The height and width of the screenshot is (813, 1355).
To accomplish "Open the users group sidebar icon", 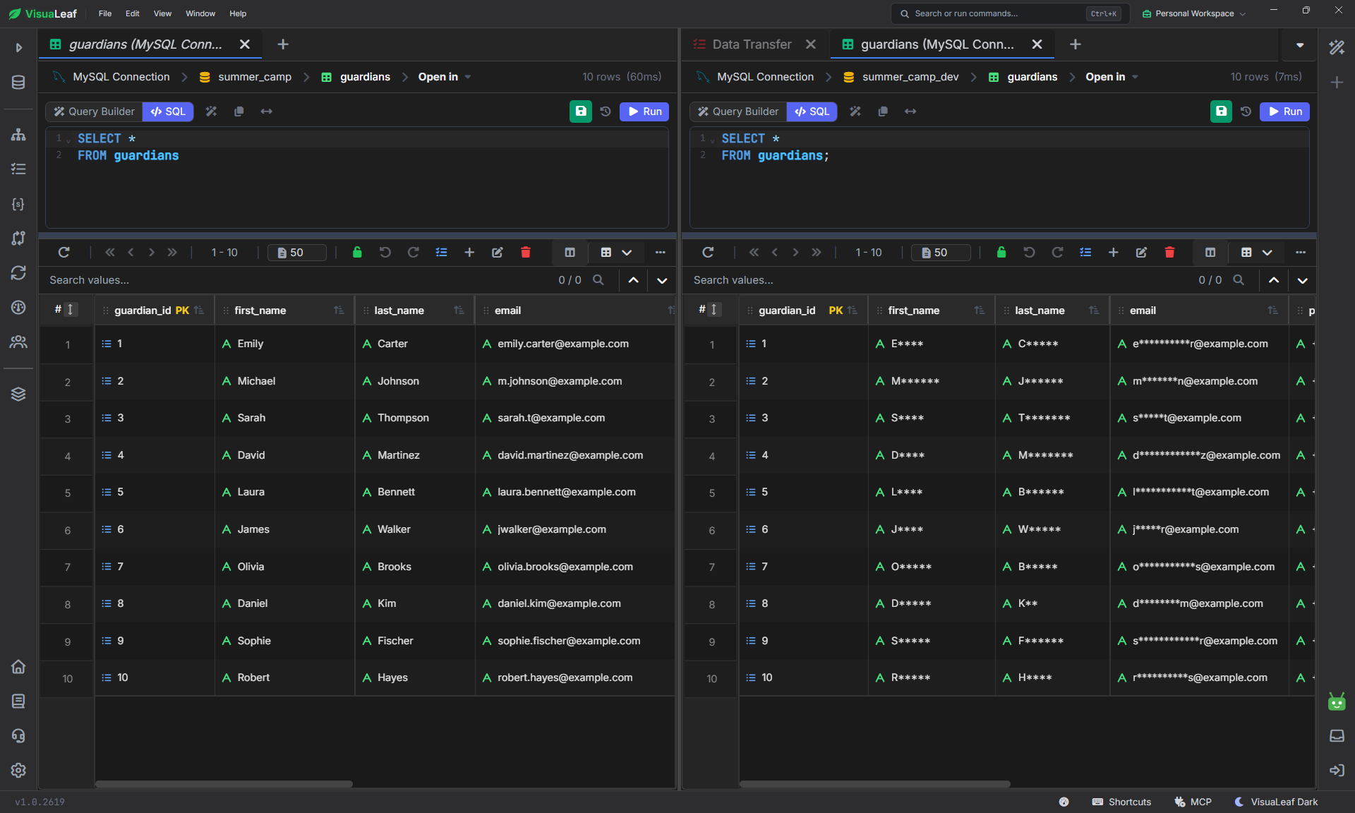I will (18, 342).
